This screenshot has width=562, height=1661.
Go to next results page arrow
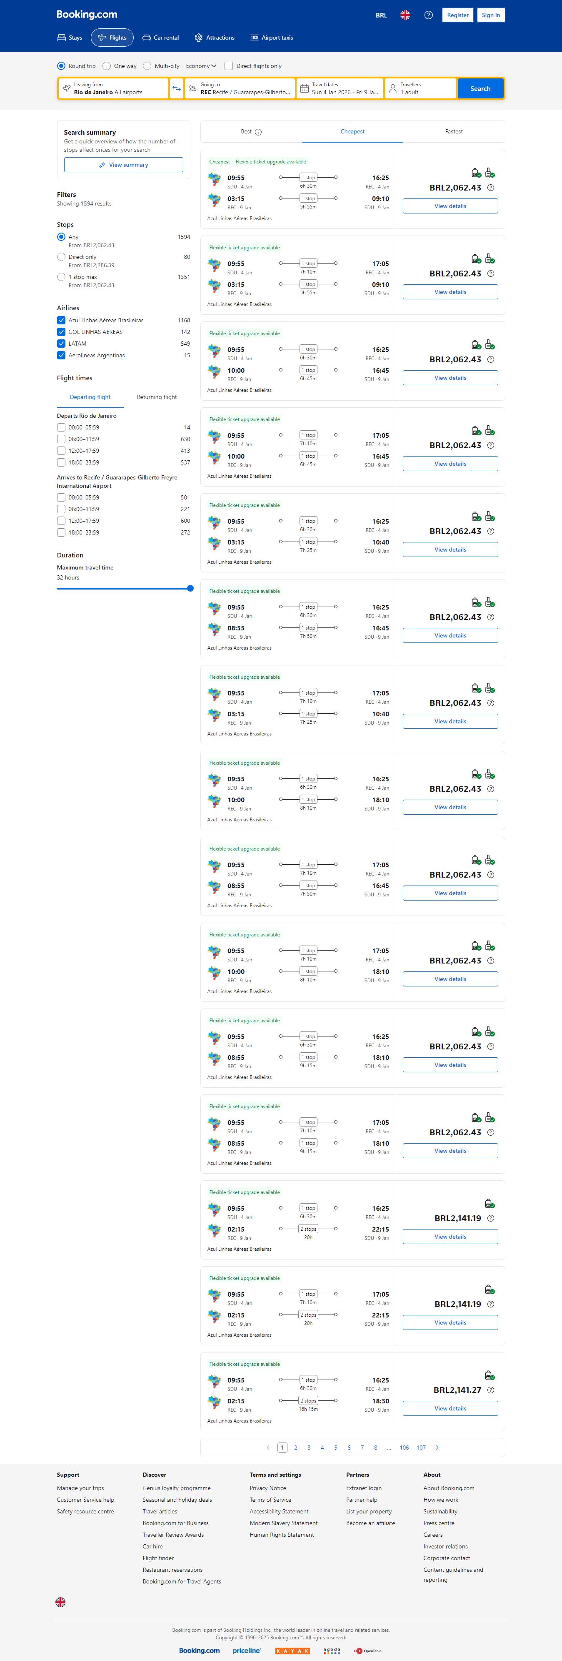point(437,1448)
